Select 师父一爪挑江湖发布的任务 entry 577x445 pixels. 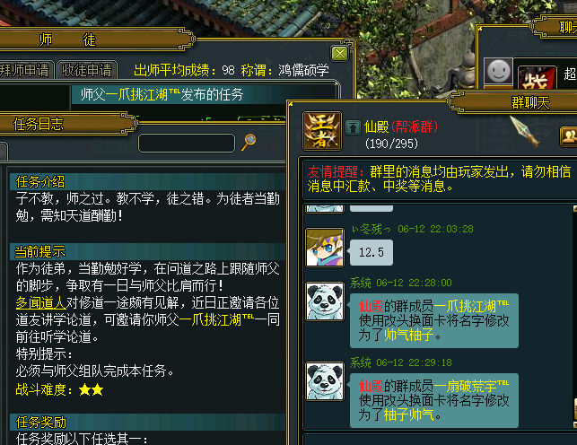[x=205, y=94]
